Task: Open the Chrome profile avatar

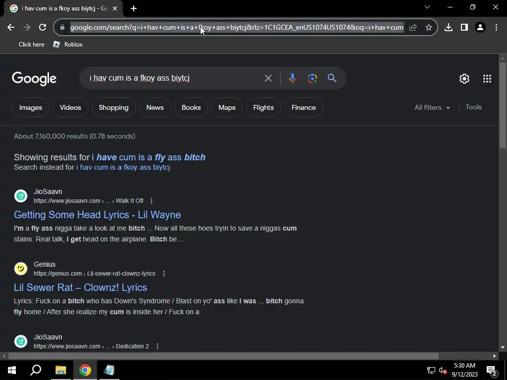Action: (x=480, y=28)
